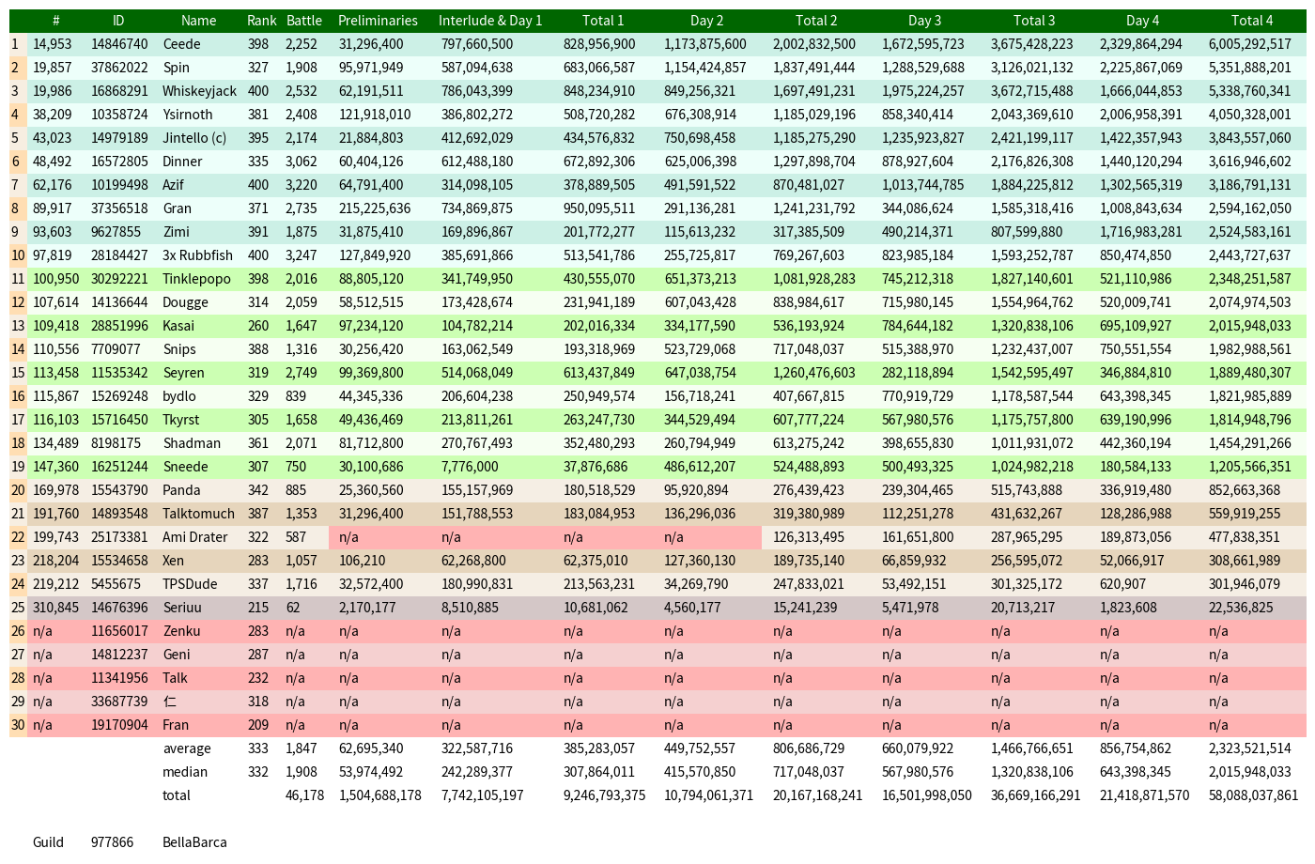Click the ID cell '37862022'
Screen dimensions: 1315x864
[x=119, y=68]
